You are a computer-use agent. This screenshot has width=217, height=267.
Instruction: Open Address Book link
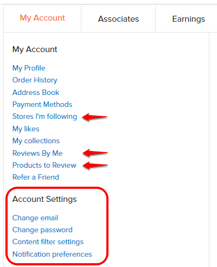pyautogui.click(x=36, y=92)
